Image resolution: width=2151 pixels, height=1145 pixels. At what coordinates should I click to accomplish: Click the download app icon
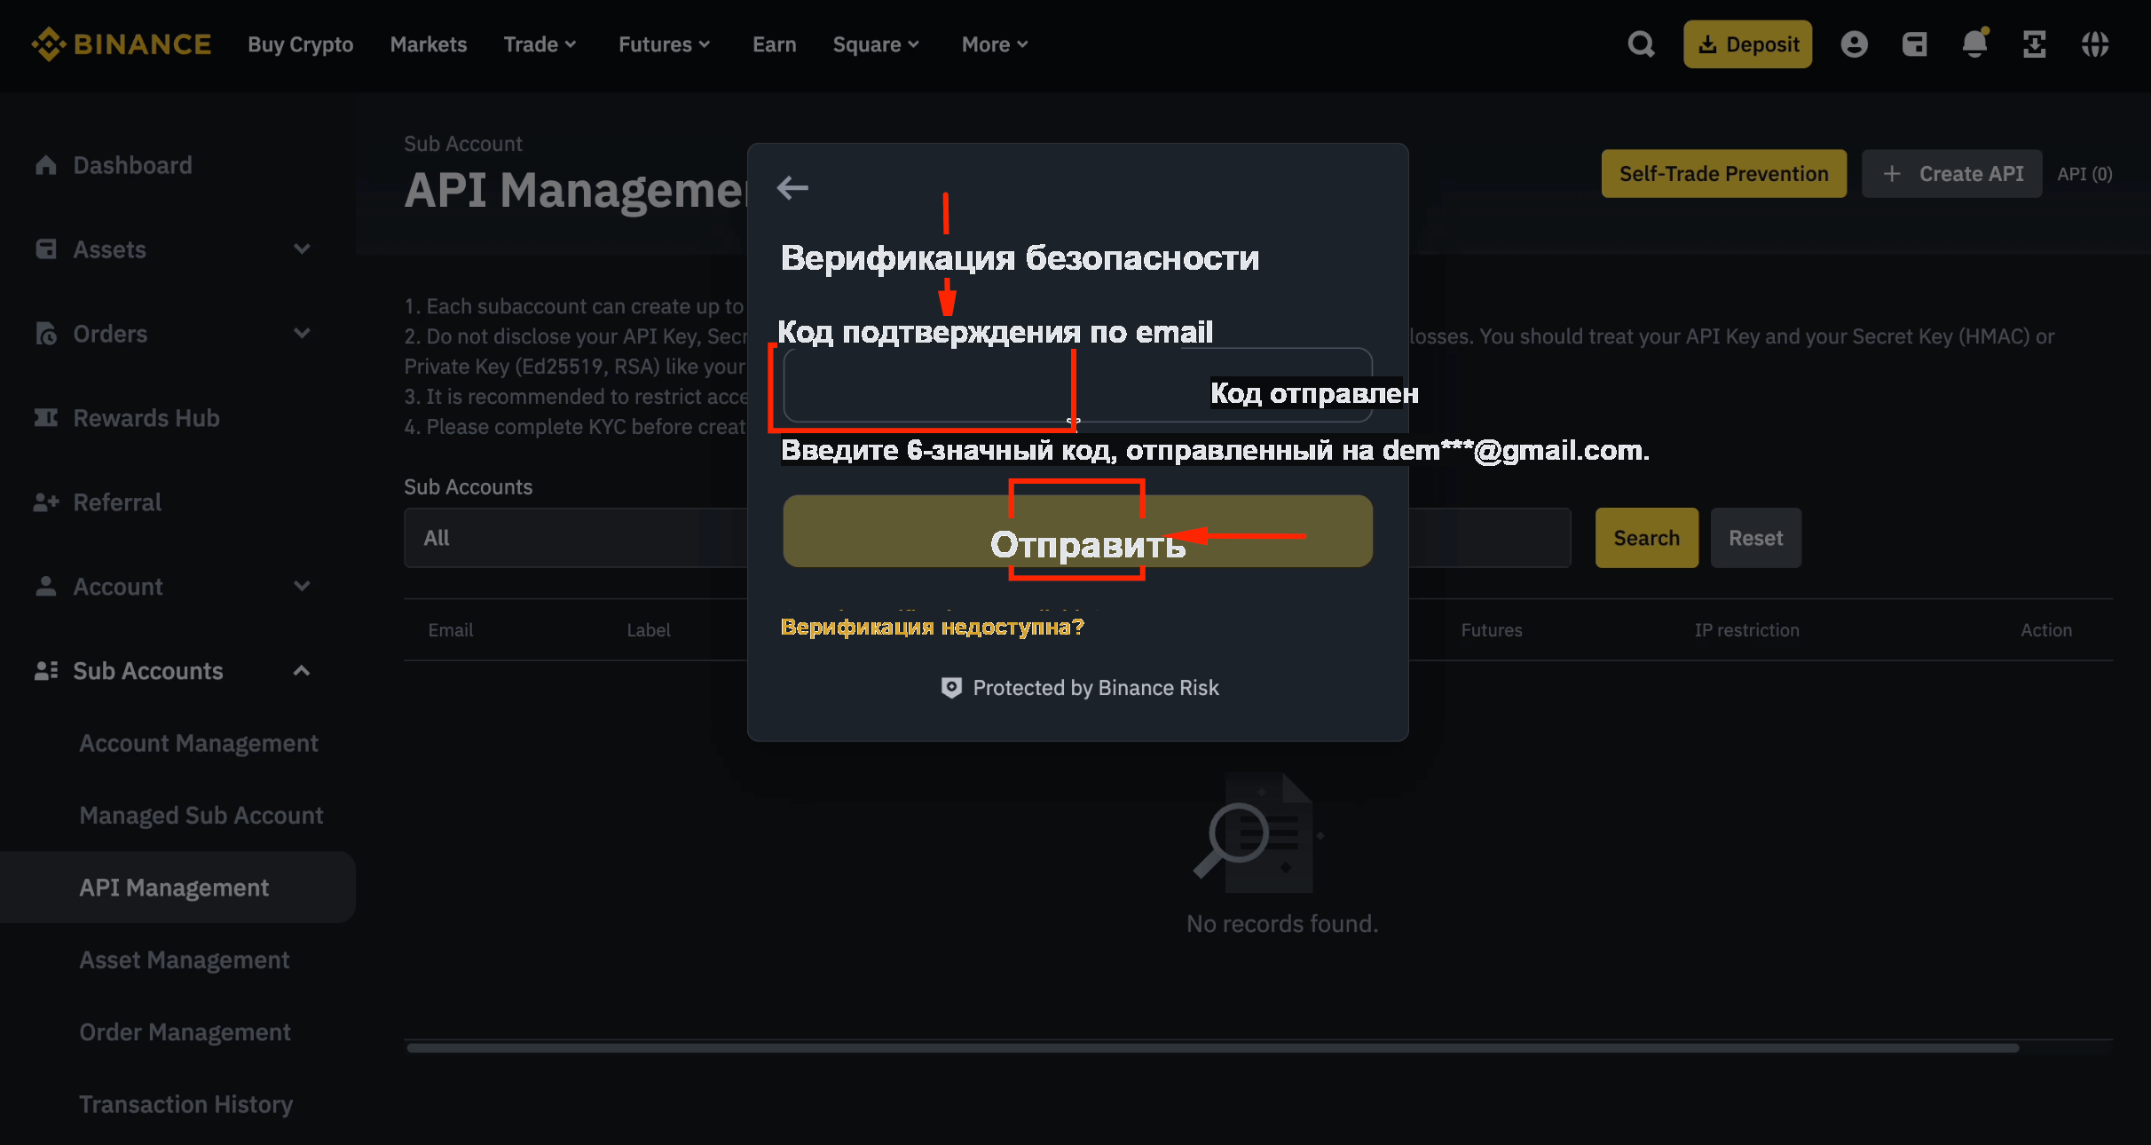tap(2035, 44)
